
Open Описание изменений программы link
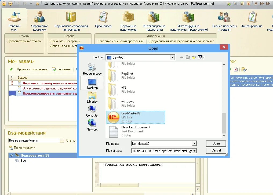coord(121,41)
